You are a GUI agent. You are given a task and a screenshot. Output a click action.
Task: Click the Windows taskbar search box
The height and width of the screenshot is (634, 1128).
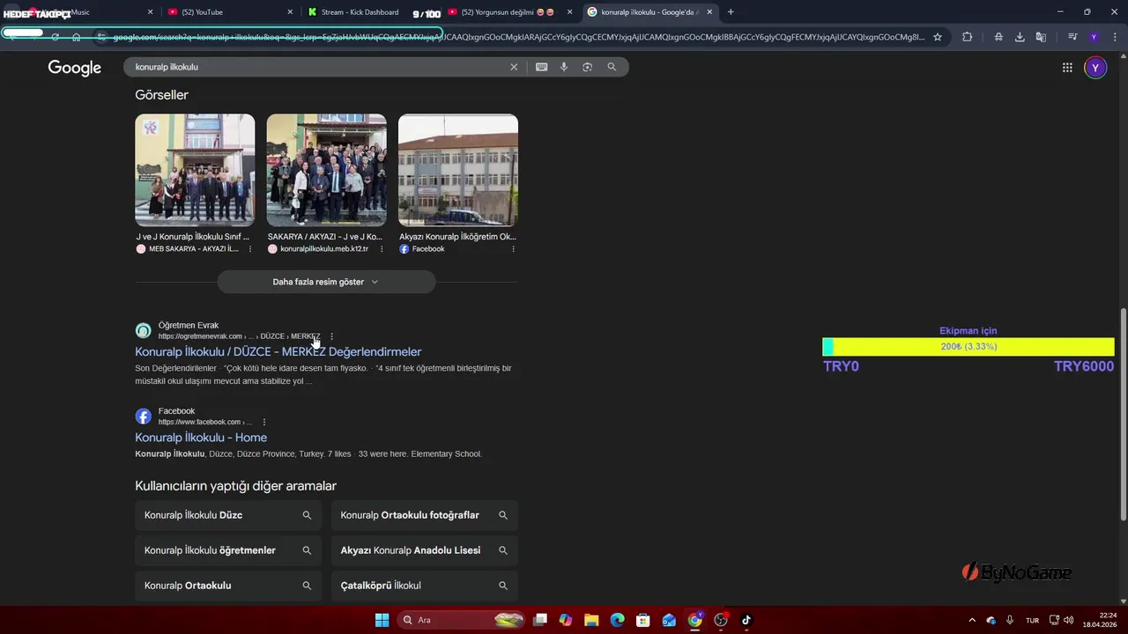pos(462,620)
